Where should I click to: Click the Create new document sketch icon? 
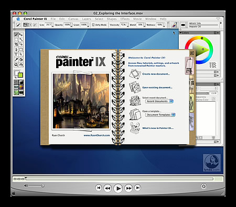[135, 74]
